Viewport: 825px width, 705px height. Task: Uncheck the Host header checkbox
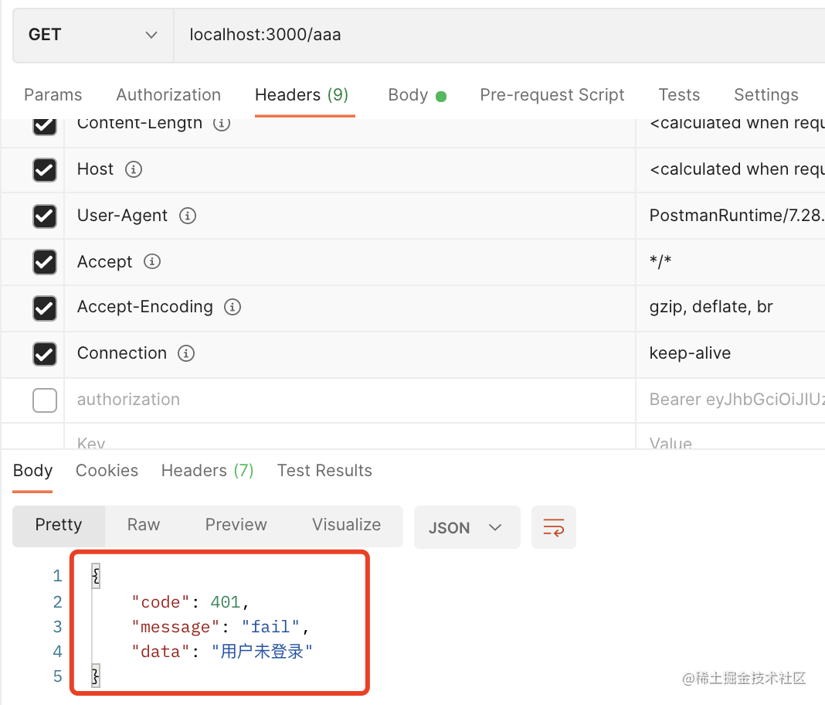pos(45,170)
